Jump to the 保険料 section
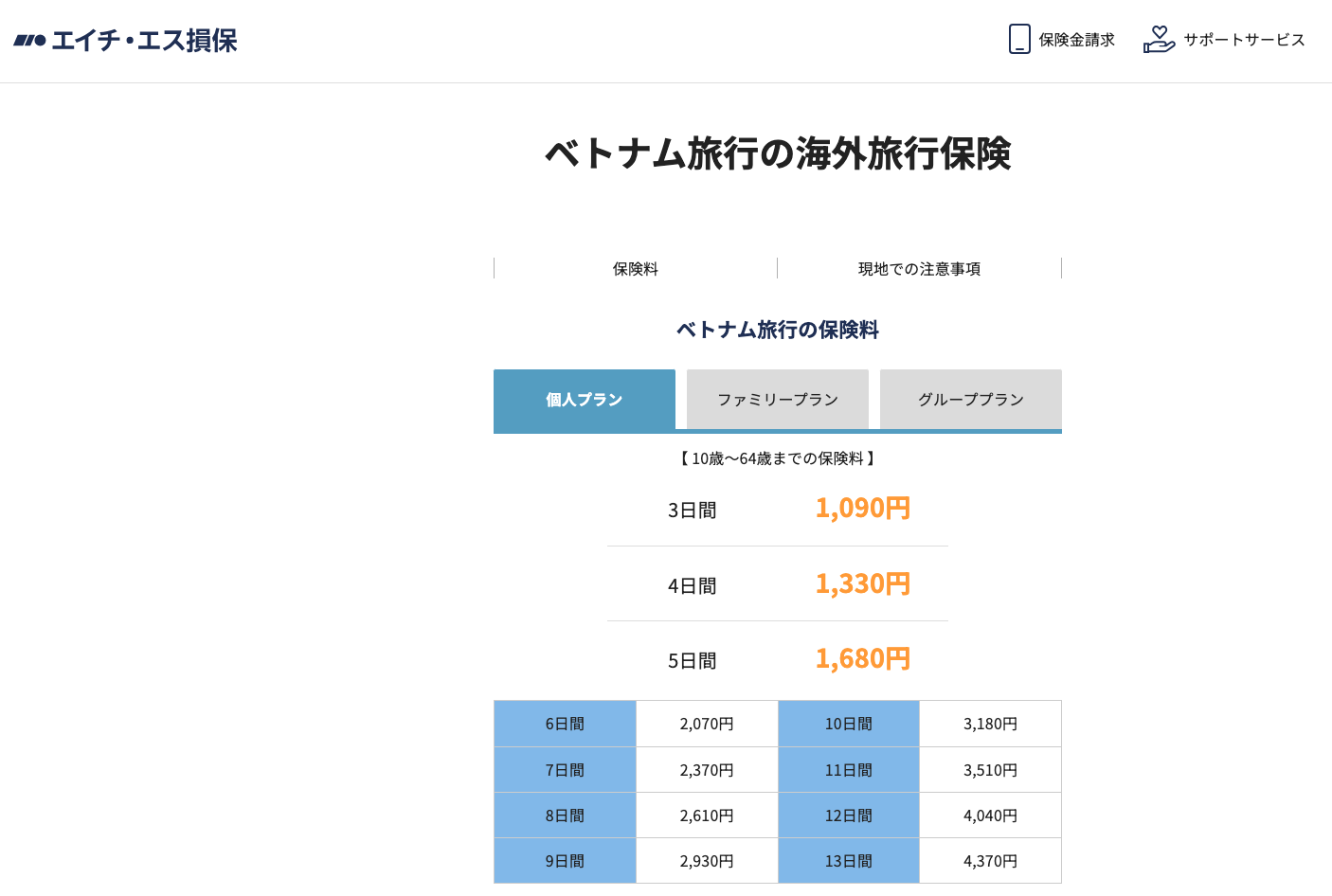 635,269
